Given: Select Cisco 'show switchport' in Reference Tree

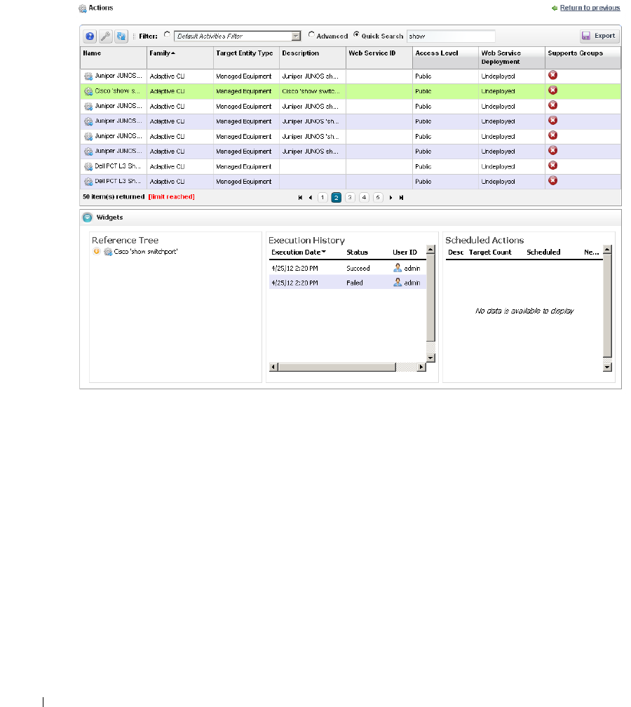Looking at the screenshot, I should 146,252.
